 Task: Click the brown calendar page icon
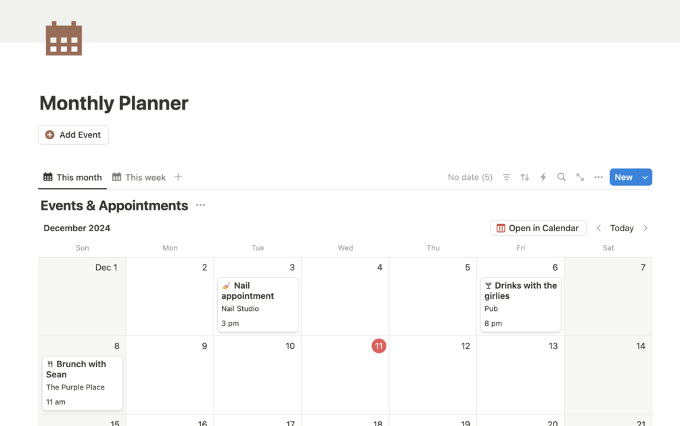pyautogui.click(x=64, y=38)
